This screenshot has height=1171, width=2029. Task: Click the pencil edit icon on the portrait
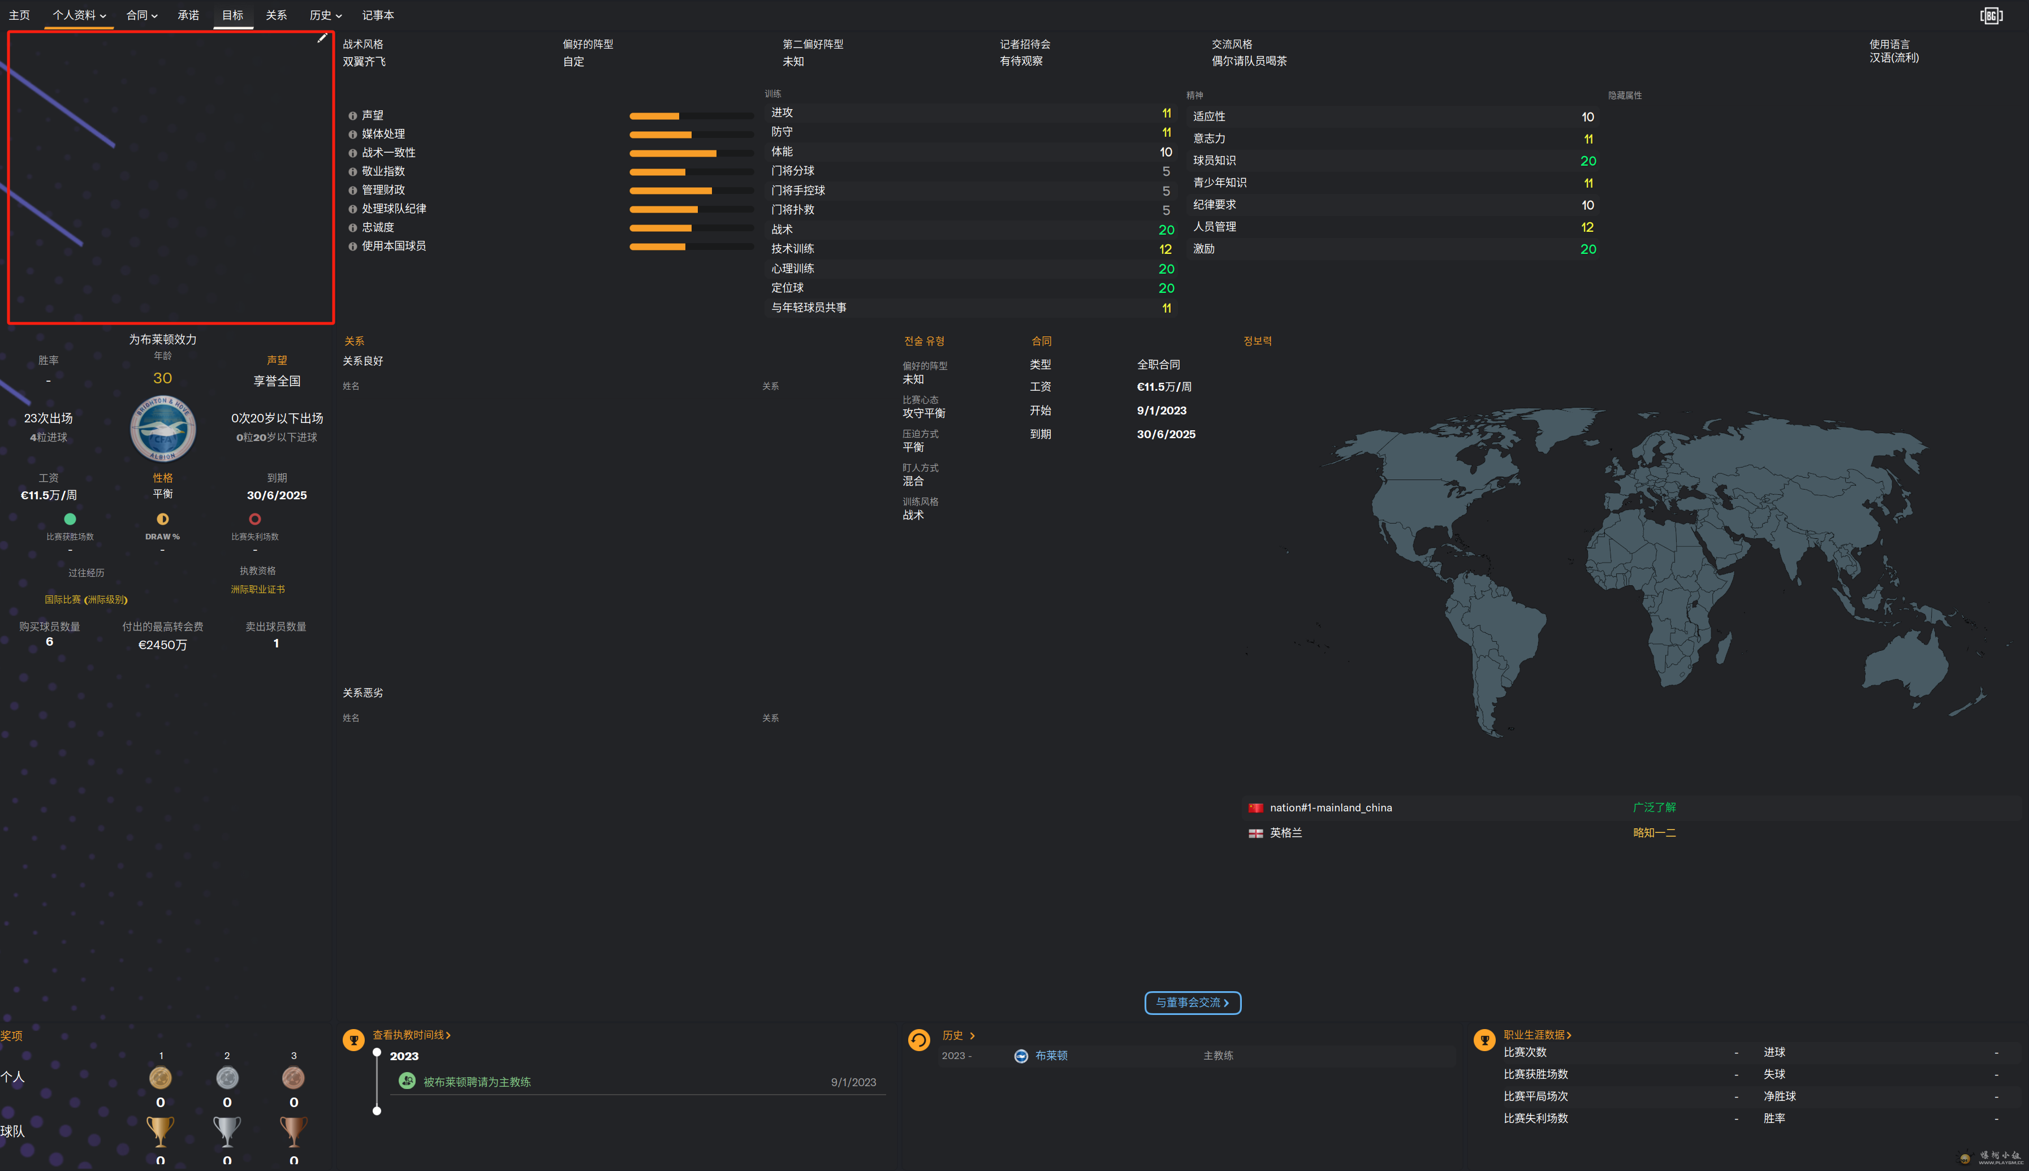322,38
